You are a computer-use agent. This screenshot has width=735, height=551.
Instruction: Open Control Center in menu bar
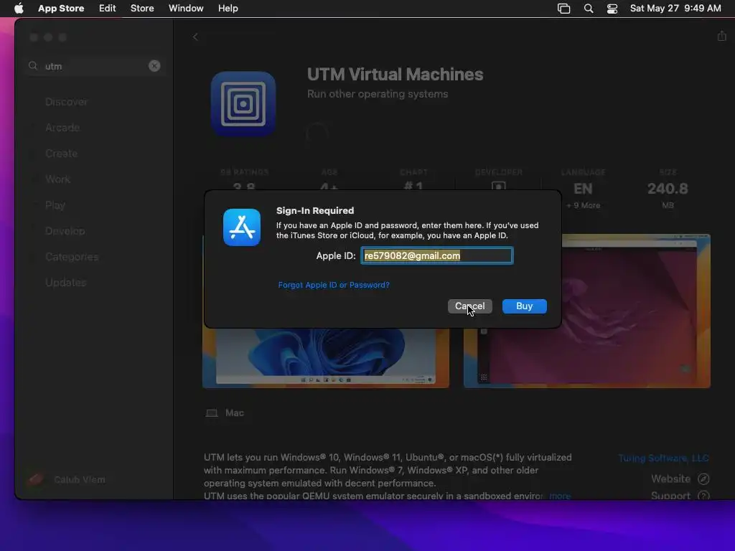(x=612, y=9)
